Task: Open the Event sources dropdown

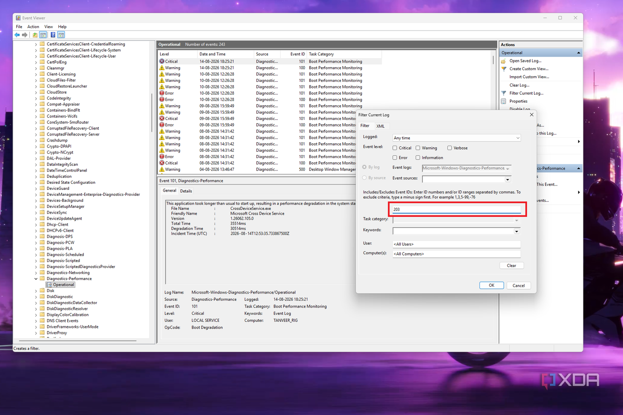Action: tap(508, 179)
